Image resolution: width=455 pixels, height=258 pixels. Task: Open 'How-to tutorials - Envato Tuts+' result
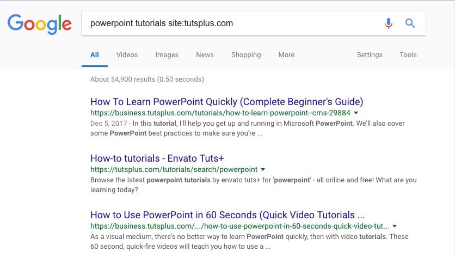(157, 158)
